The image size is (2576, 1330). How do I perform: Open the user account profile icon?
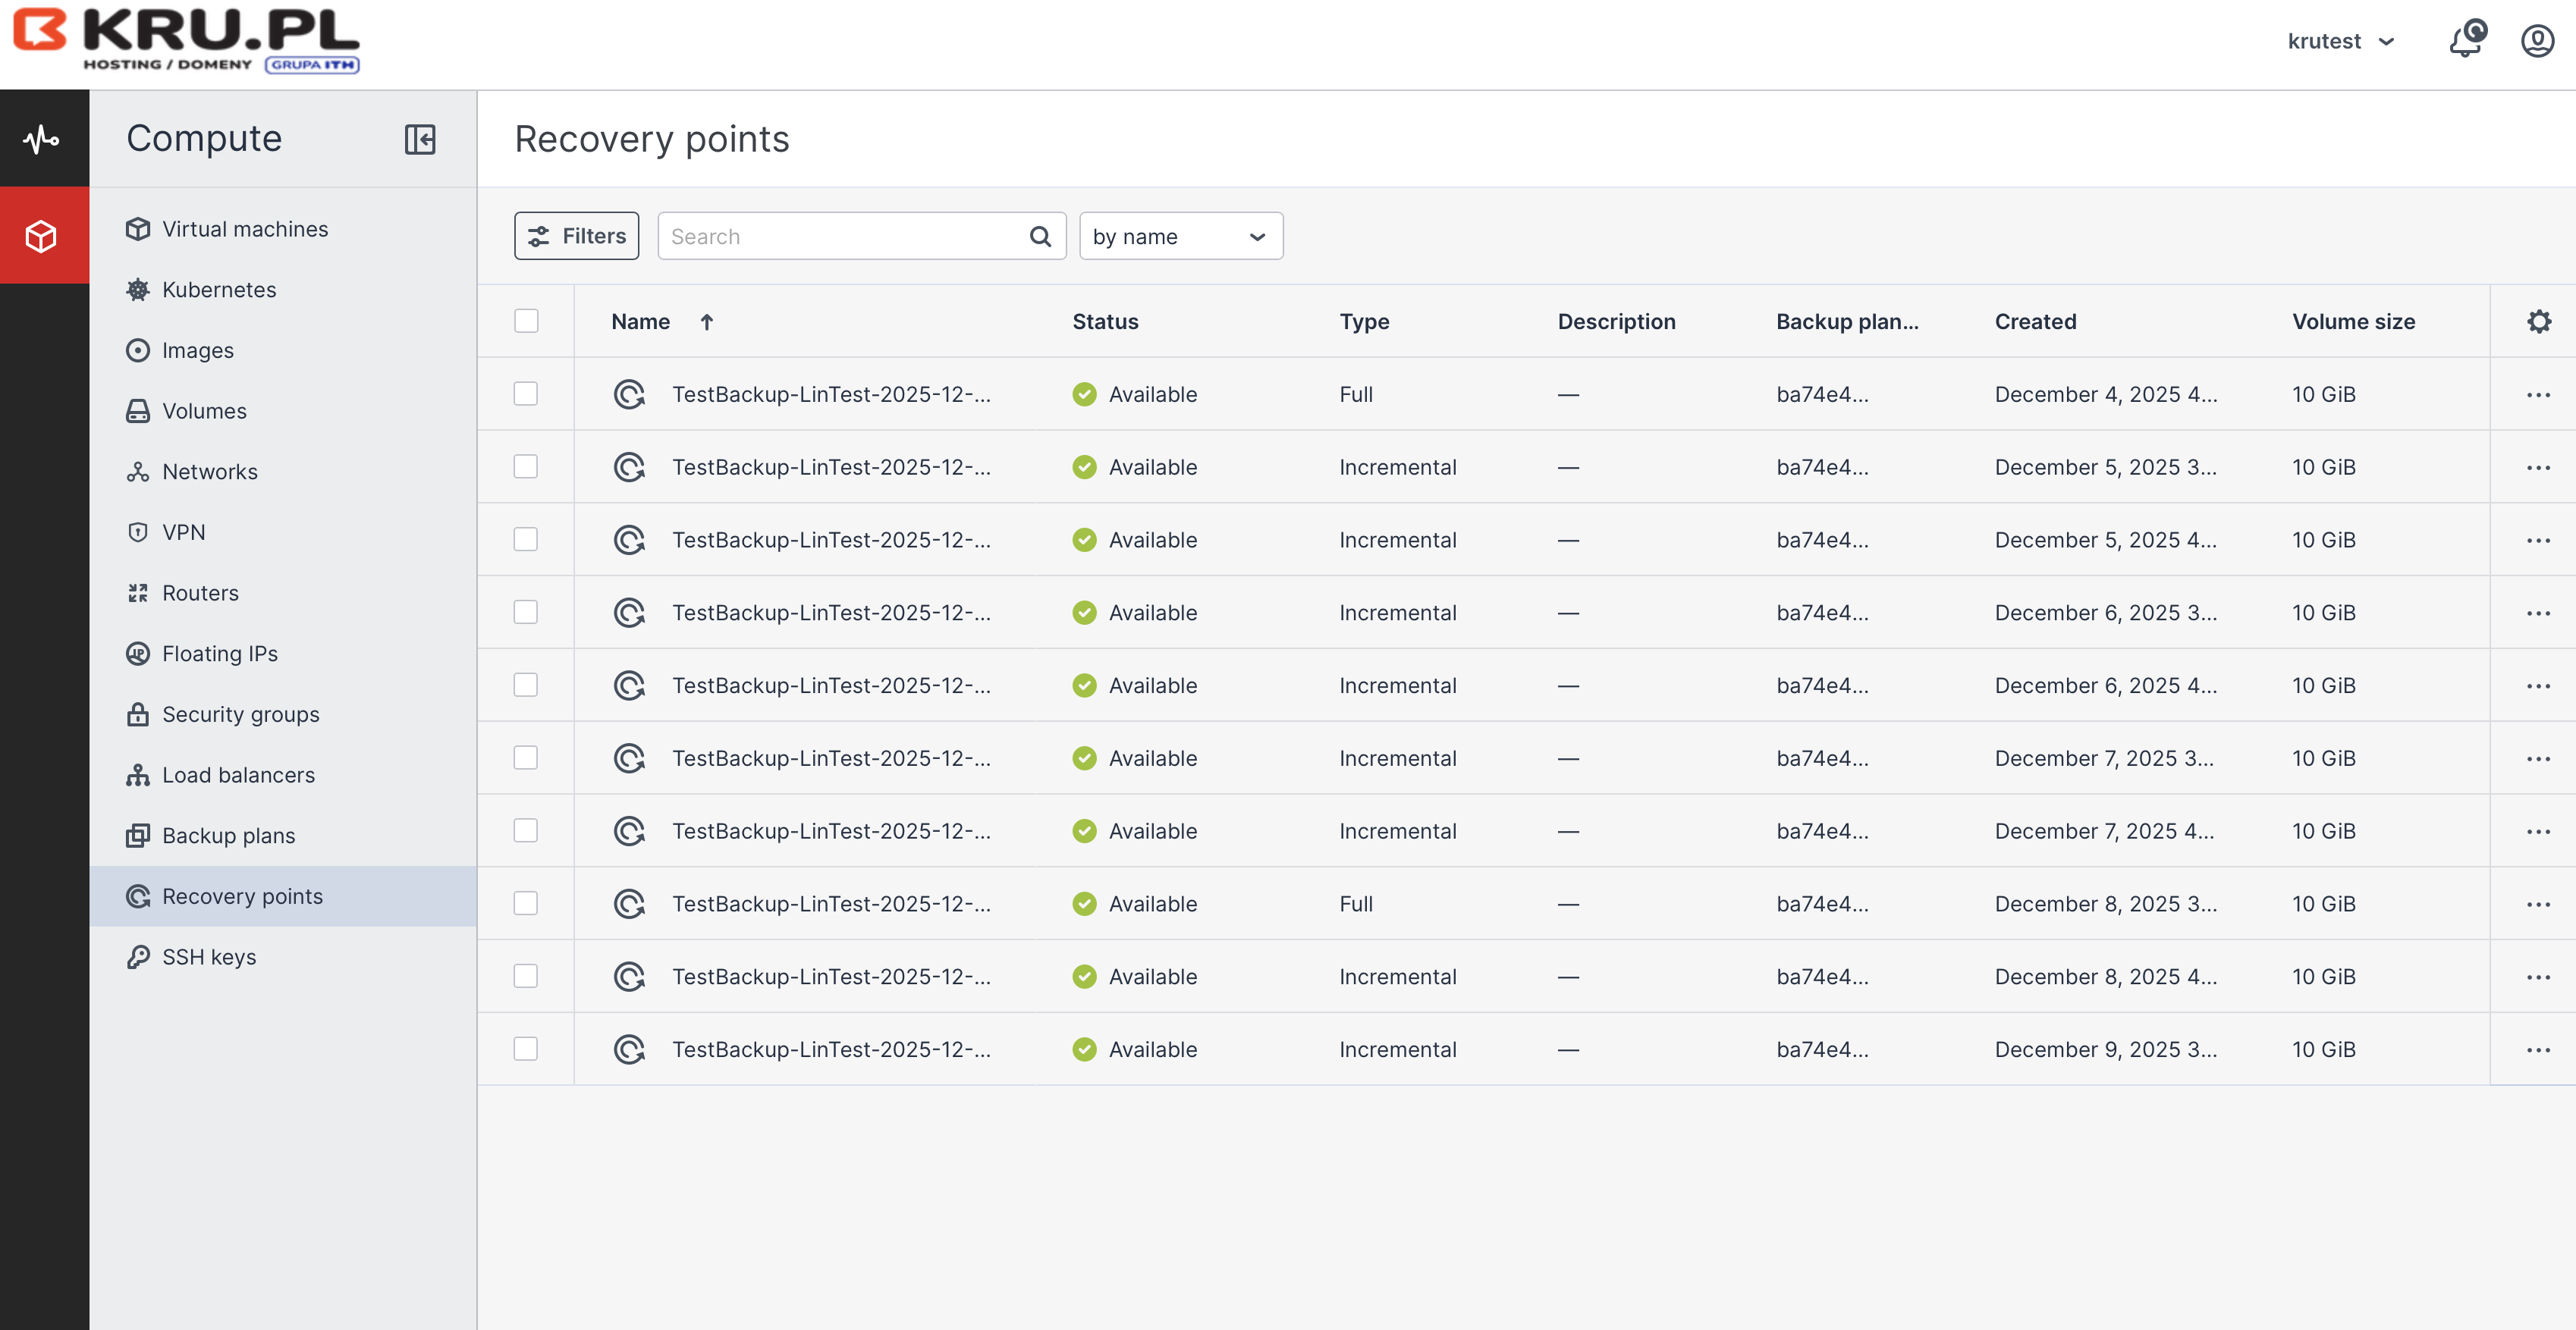pyautogui.click(x=2536, y=41)
